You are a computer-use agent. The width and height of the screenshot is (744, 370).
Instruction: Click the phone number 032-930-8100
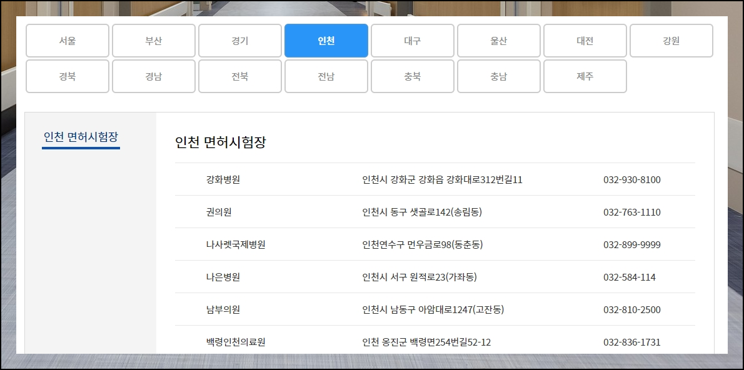632,180
